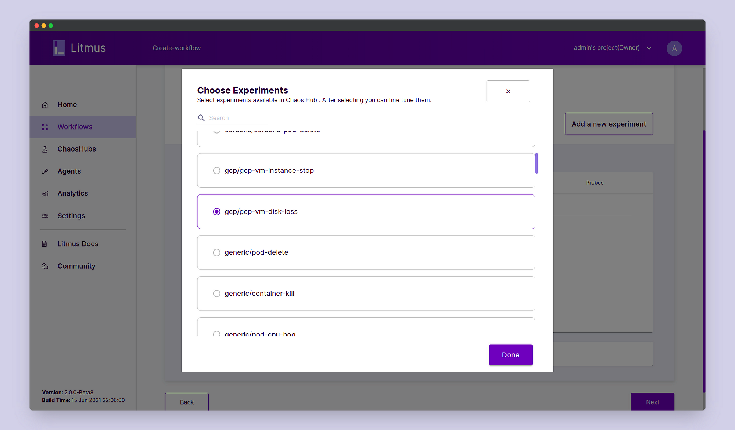
Task: Click the macOS yellow minimize window button
Action: point(44,26)
